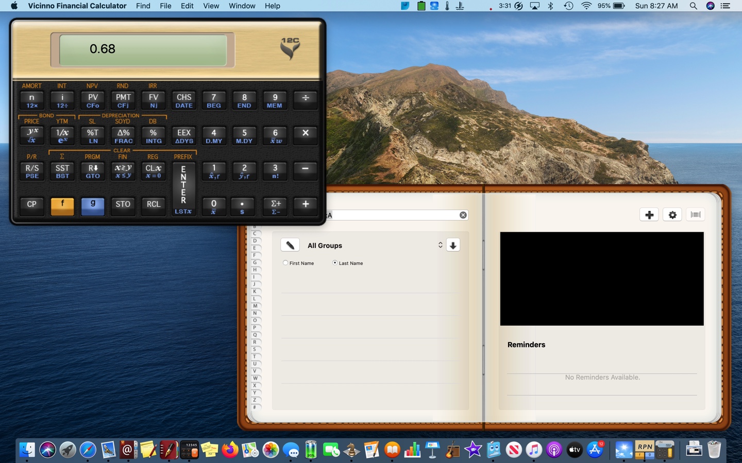The height and width of the screenshot is (463, 742).
Task: Open the File menu
Action: coord(166,6)
